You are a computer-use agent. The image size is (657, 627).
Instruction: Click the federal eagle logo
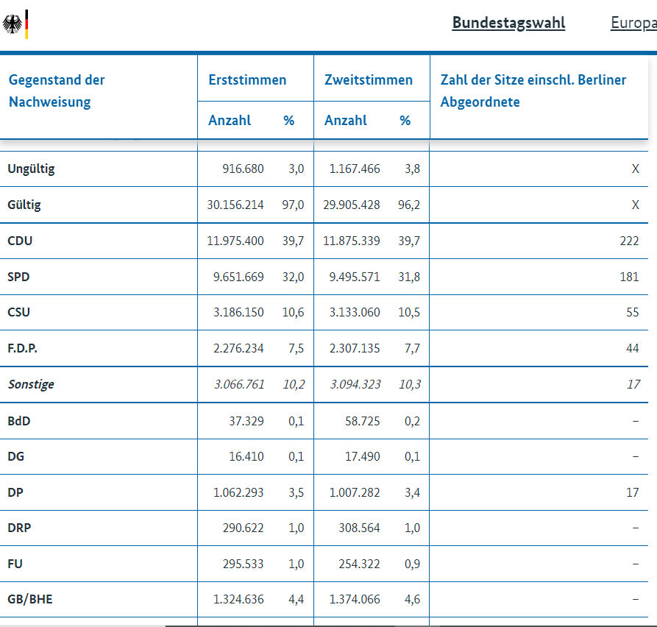point(15,24)
